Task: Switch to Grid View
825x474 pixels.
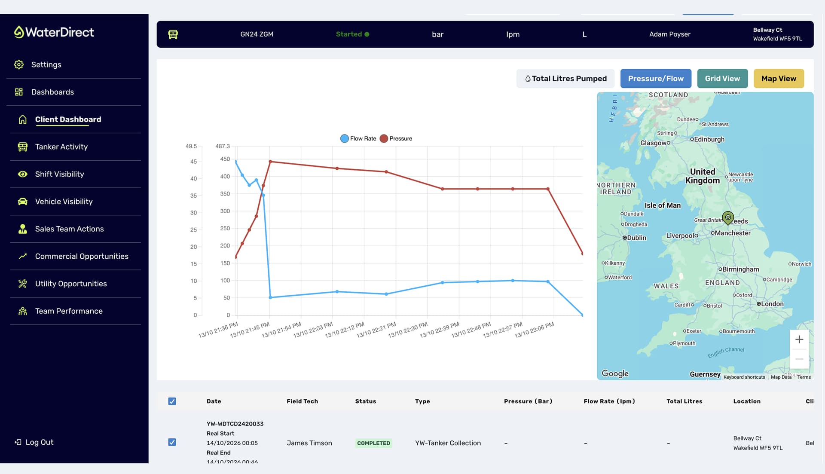Action: coord(722,79)
